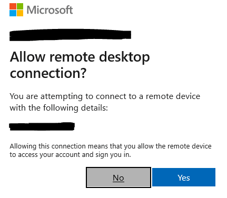Decline the connection with the No button
The height and width of the screenshot is (198, 227).
pos(119,177)
